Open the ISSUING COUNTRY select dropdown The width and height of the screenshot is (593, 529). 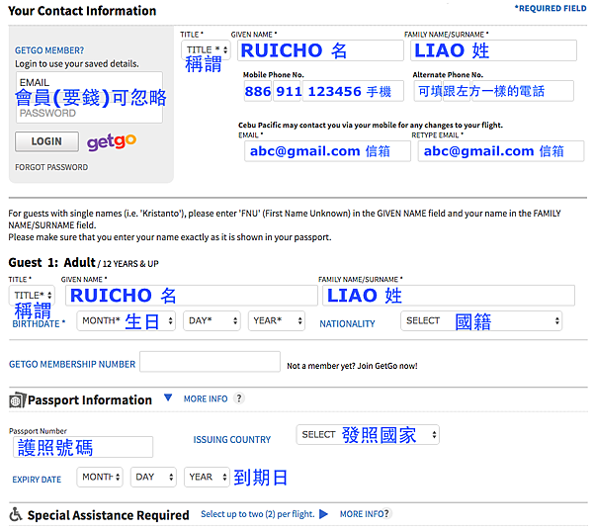(368, 434)
